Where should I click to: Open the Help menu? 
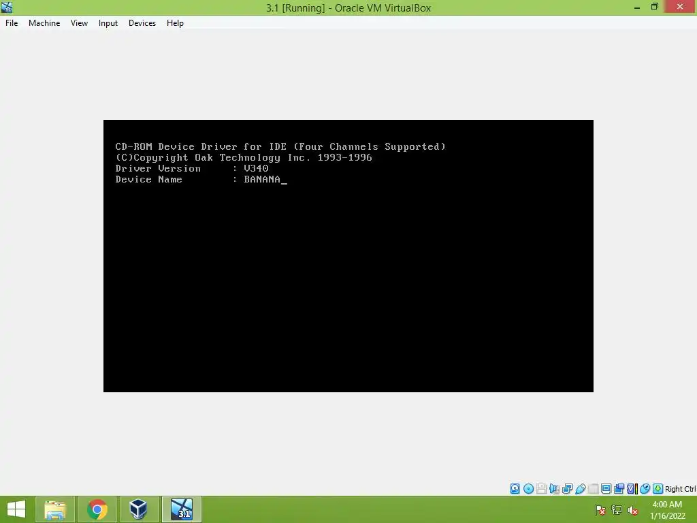click(x=175, y=23)
